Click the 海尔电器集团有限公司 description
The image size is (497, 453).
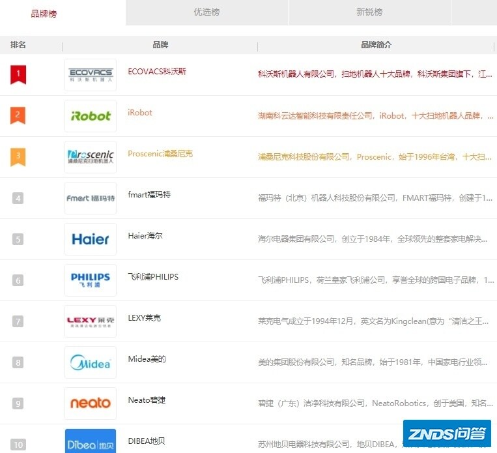[373, 239]
